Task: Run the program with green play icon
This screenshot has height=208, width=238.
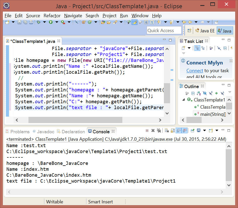Action: pos(51,22)
